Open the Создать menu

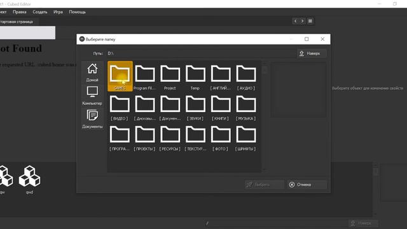pyautogui.click(x=40, y=12)
